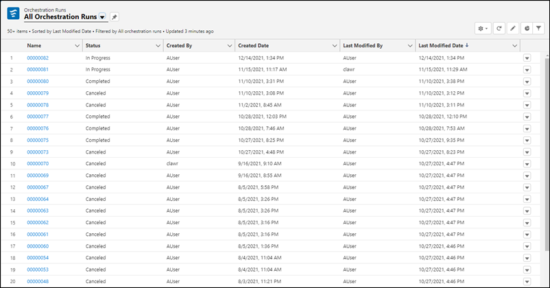Pin the All Orchestration Runs list view

click(115, 17)
